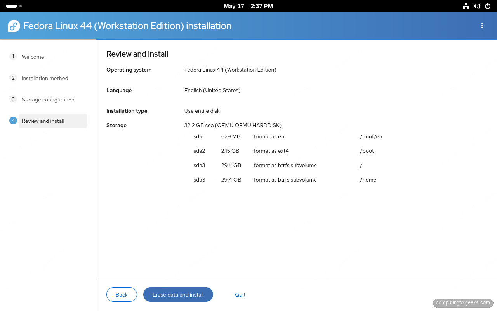Click the Installation type label
The width and height of the screenshot is (497, 311).
click(127, 111)
